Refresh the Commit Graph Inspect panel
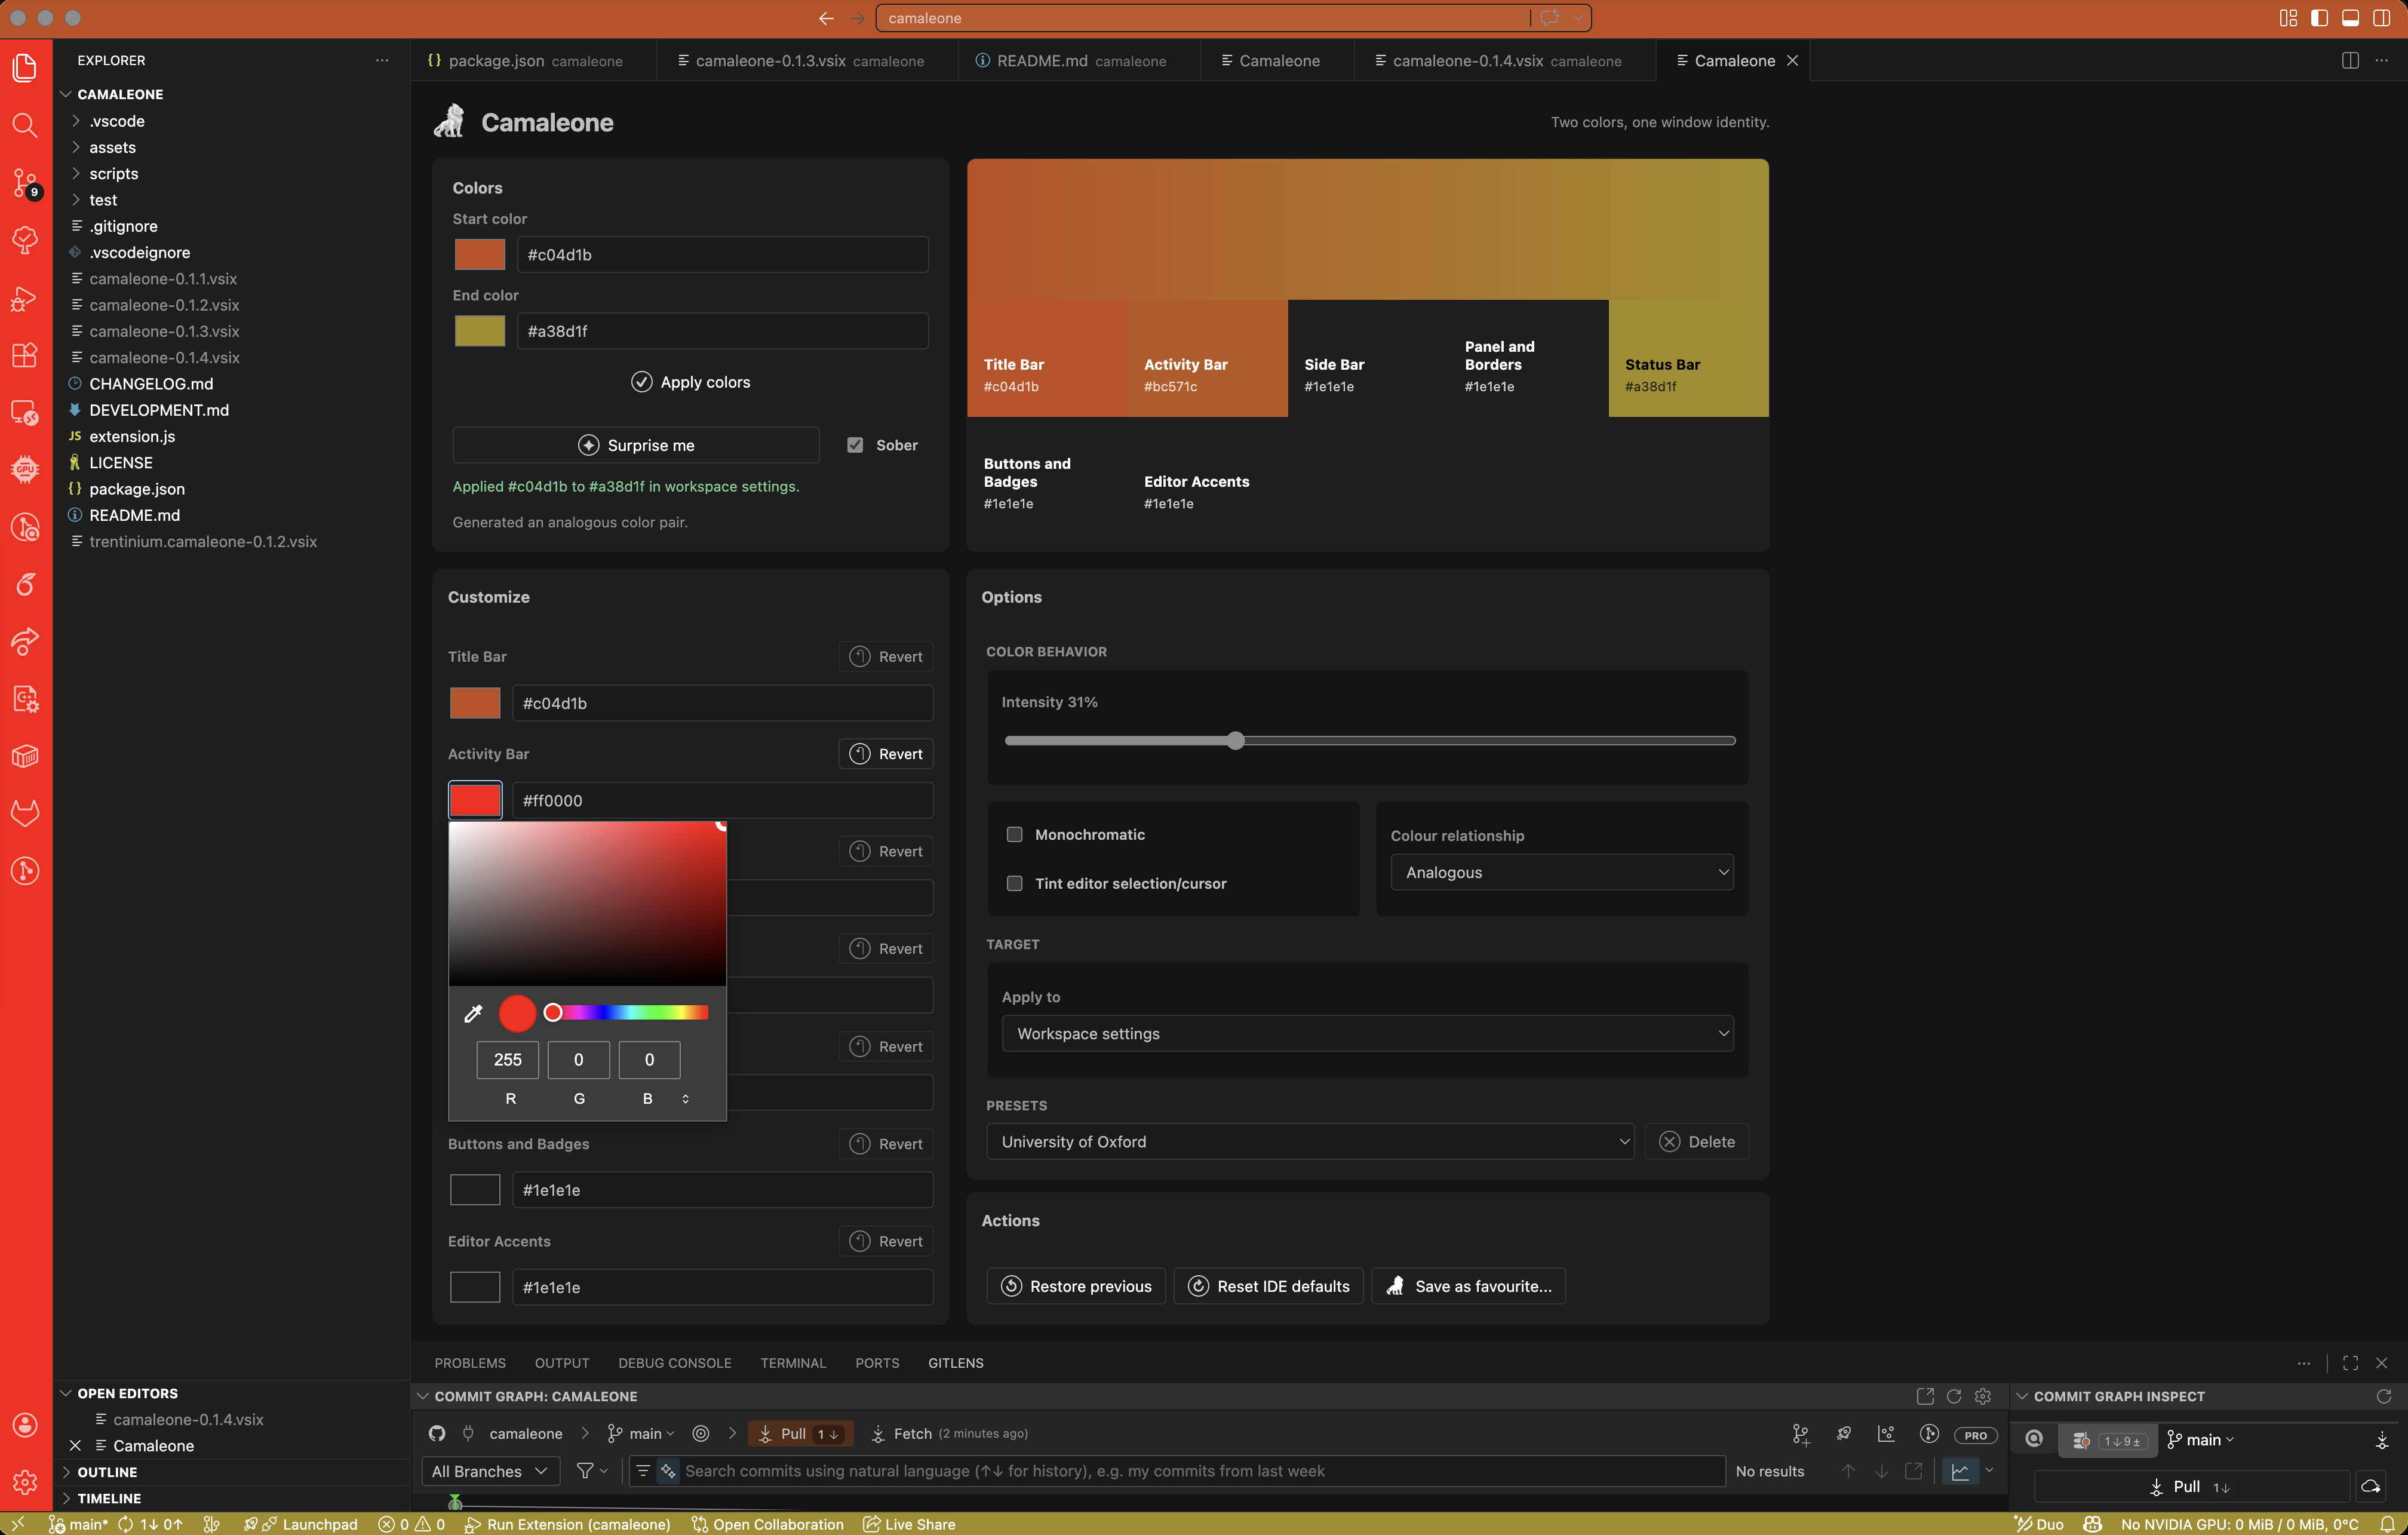This screenshot has width=2408, height=1535. click(2383, 1396)
